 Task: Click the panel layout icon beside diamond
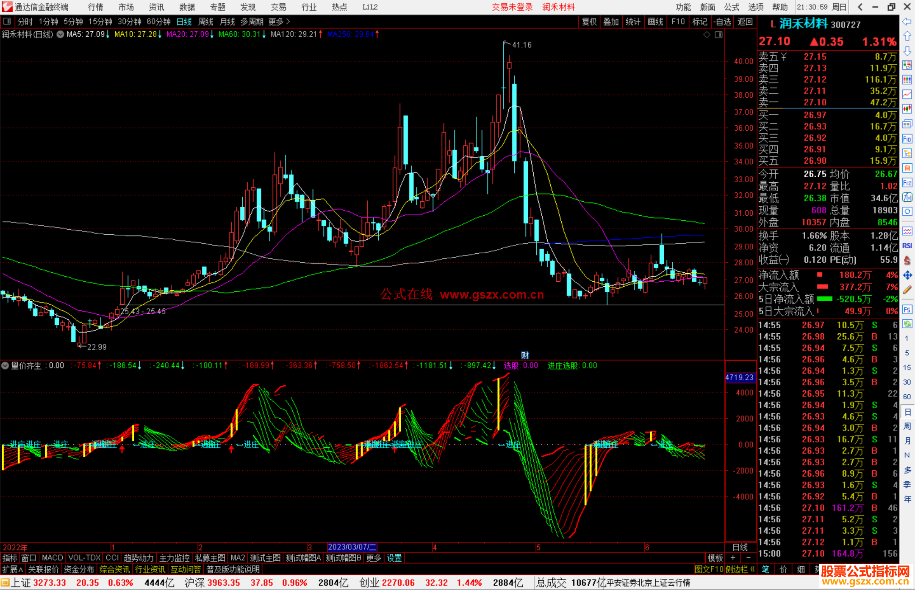coord(718,35)
